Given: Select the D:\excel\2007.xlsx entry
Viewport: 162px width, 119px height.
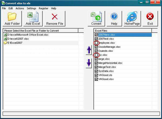Looking at the screenshot, I should click(18, 39).
